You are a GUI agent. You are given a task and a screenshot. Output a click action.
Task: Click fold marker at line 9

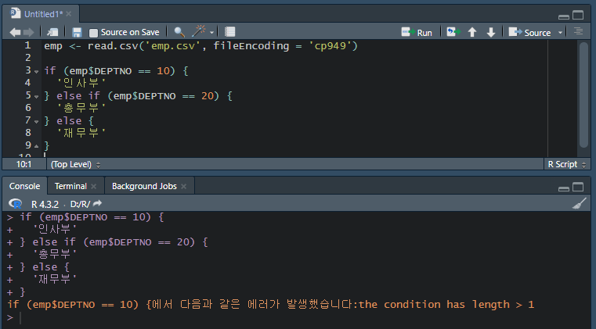point(37,146)
